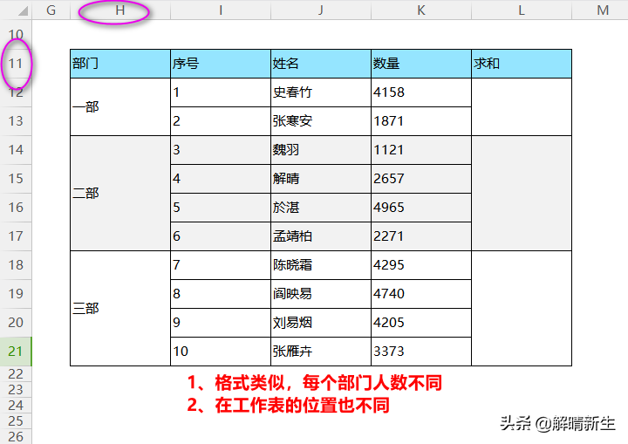Click the 数量 header cell
This screenshot has height=444, width=628.
coord(421,64)
